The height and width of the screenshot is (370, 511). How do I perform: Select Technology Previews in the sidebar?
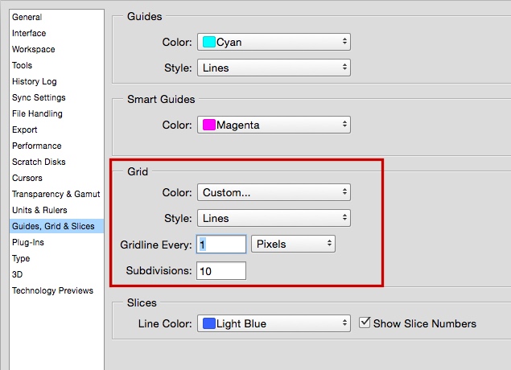[52, 290]
